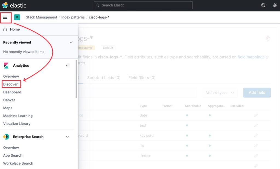Screen dimensions: 280x169
Task: Open Machine Learning in Analytics
Action: coord(18,116)
